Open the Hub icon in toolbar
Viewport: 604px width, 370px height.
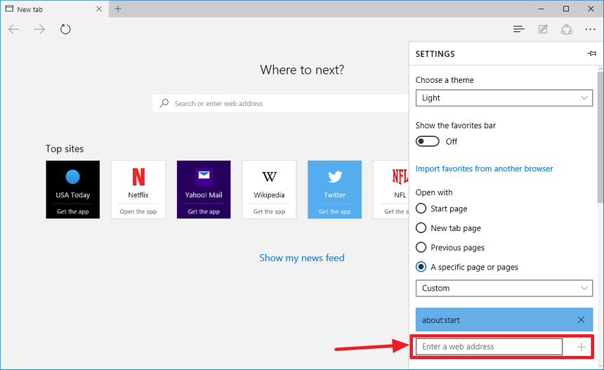pos(519,29)
